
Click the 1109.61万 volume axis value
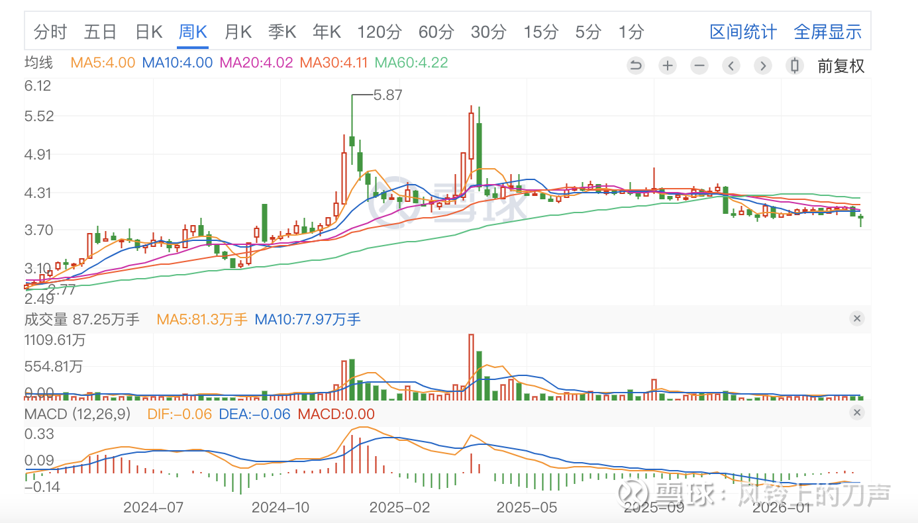click(55, 340)
